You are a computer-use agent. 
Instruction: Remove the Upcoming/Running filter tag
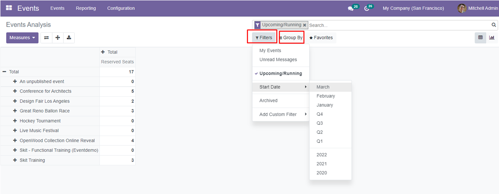click(305, 25)
